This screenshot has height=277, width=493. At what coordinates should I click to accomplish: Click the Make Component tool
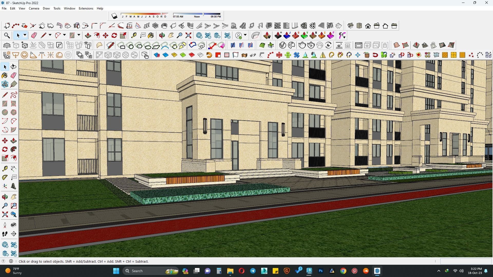coord(5,84)
